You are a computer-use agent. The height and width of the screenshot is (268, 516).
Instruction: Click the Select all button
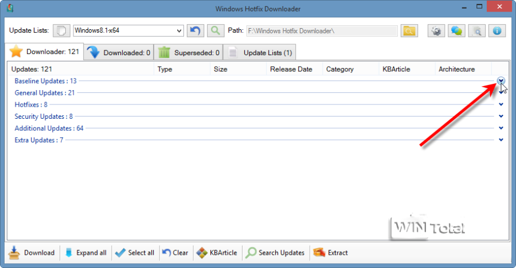click(135, 253)
